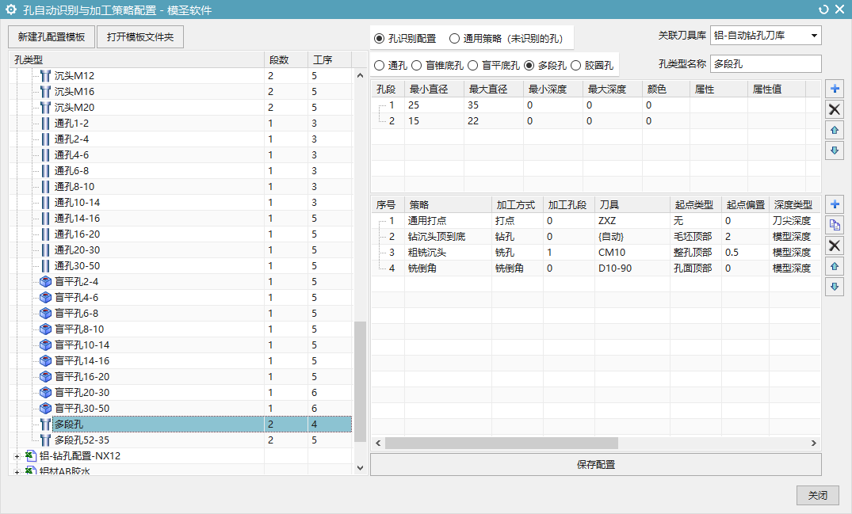The image size is (852, 514).
Task: Click the 保存配置 button
Action: [595, 465]
